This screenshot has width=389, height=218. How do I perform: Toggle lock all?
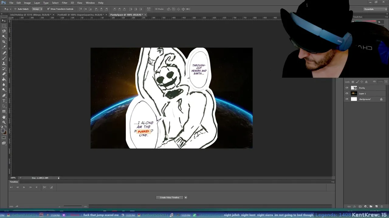point(366,82)
